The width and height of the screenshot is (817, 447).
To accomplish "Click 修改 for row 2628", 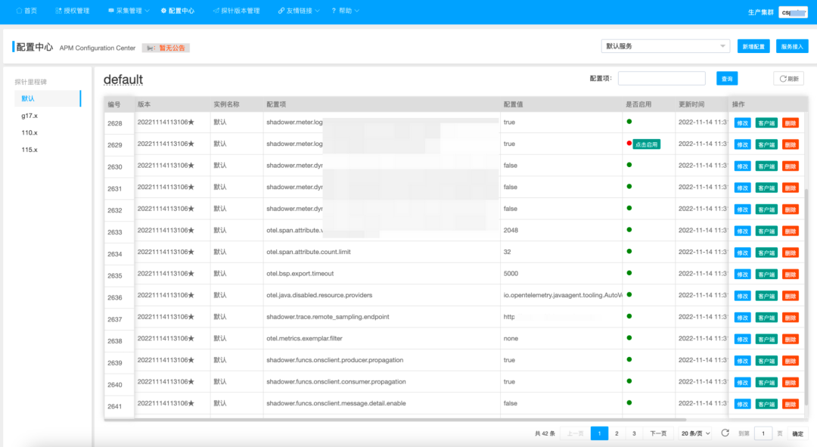I will pos(743,123).
